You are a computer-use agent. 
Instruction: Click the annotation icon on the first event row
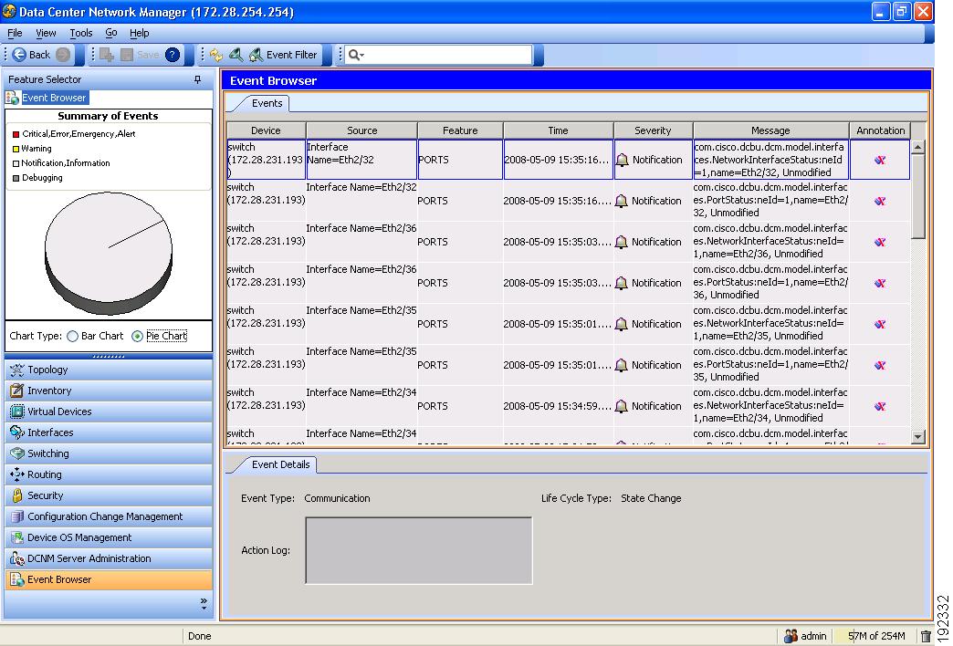pos(879,159)
